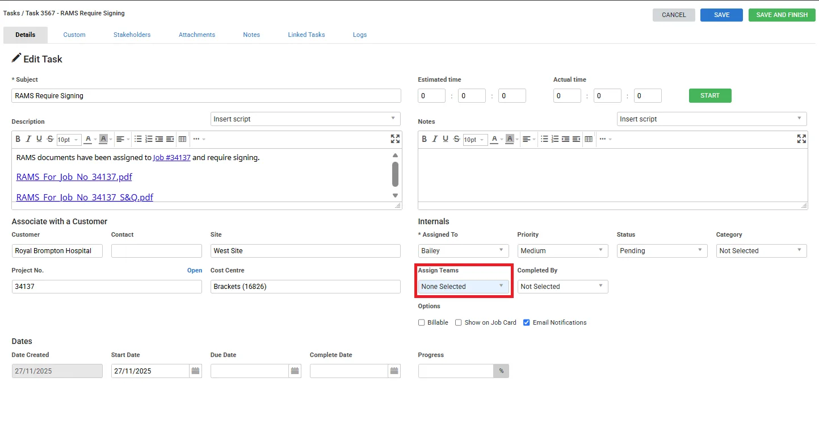Viewport: 819px width, 428px height.
Task: Expand Notes editor to fullscreen
Action: pos(801,139)
